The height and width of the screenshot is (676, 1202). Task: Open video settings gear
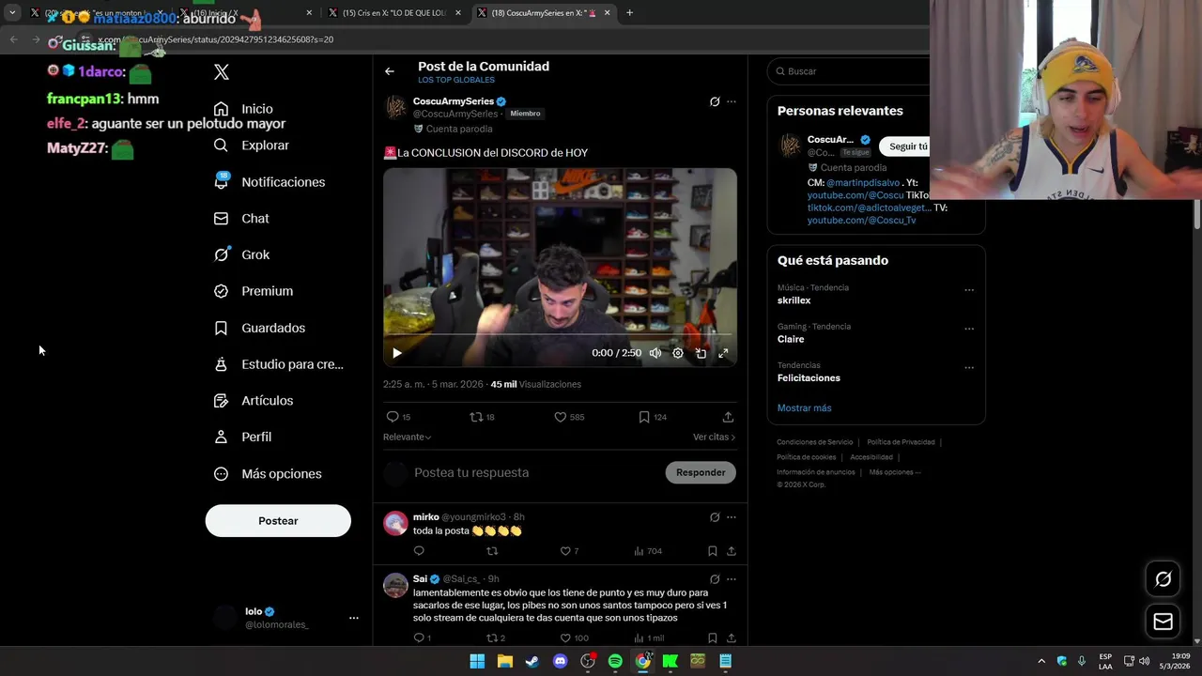[678, 353]
